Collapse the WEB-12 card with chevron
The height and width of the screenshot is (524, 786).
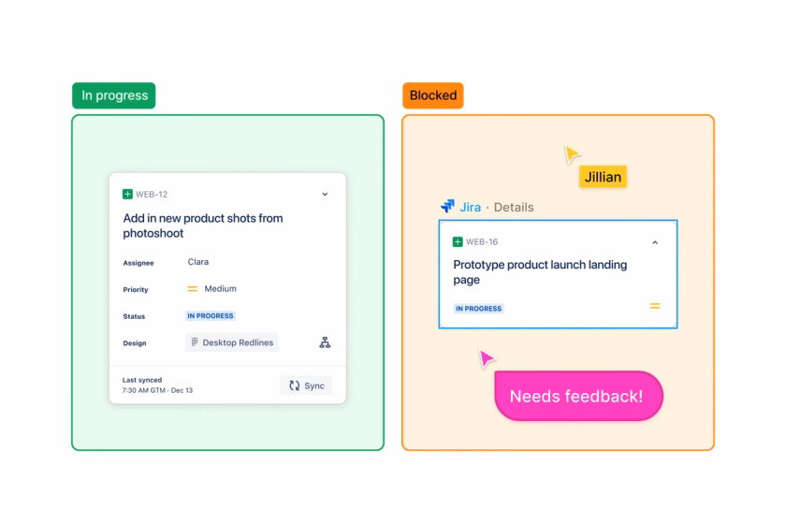(325, 195)
